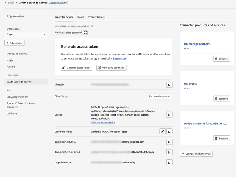This screenshot has width=236, height=177.
Task: Open the Workspaces dropdown showing Stage
Action: pos(26,34)
